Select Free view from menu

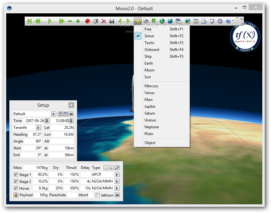[162, 29]
